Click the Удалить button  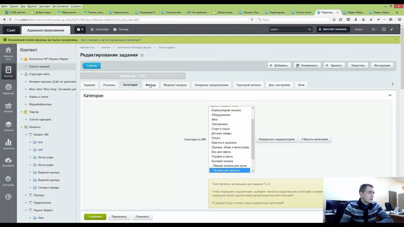[x=334, y=66]
